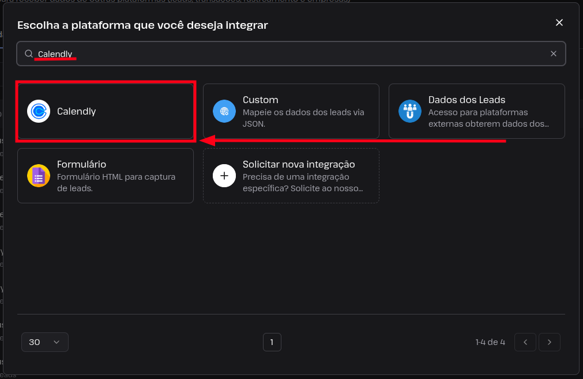Open Solicitar nova integração card
The width and height of the screenshot is (583, 379).
(291, 176)
